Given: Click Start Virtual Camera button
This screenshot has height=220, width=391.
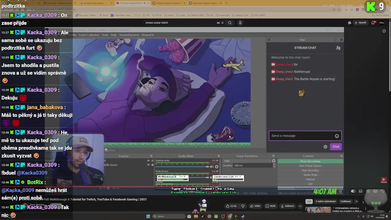Looking at the screenshot, I should tap(310, 166).
